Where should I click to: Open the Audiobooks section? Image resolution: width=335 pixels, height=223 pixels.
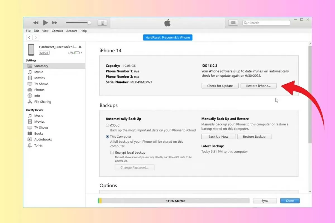coord(42,139)
